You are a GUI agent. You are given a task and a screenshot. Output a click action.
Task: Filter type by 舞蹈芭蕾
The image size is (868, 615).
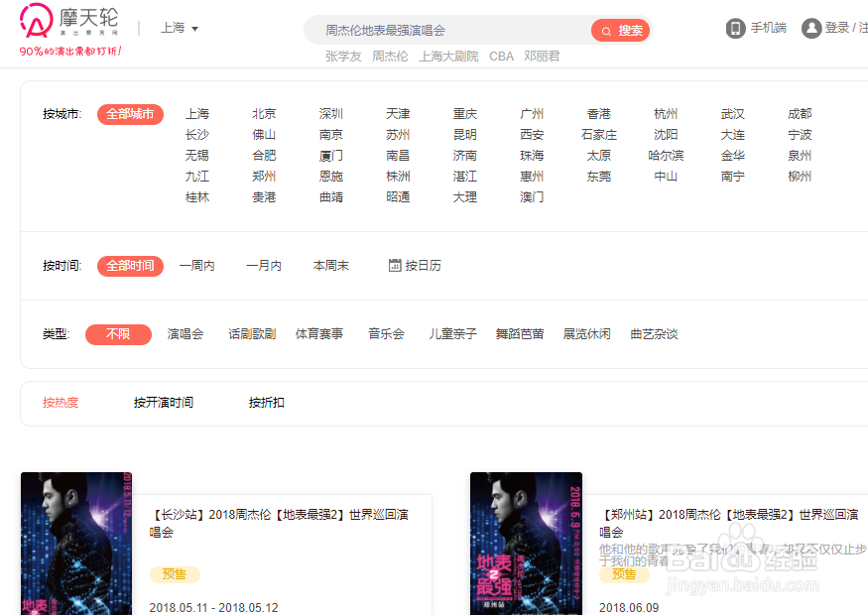pos(520,334)
